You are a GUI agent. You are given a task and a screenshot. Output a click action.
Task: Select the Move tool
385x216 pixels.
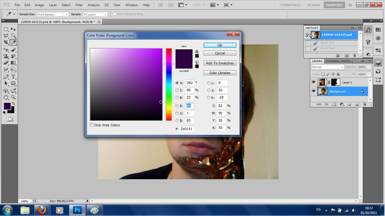coord(13,29)
